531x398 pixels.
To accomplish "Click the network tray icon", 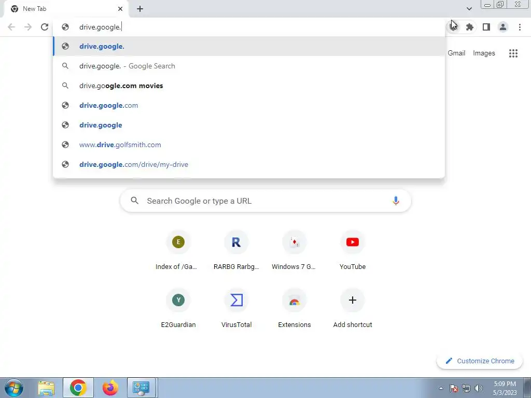I will point(466,388).
